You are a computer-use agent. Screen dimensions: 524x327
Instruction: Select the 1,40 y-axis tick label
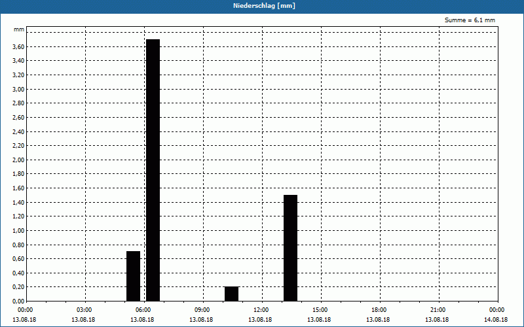[18, 203]
